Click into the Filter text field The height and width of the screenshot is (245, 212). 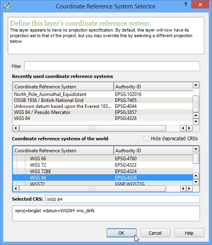click(x=112, y=66)
